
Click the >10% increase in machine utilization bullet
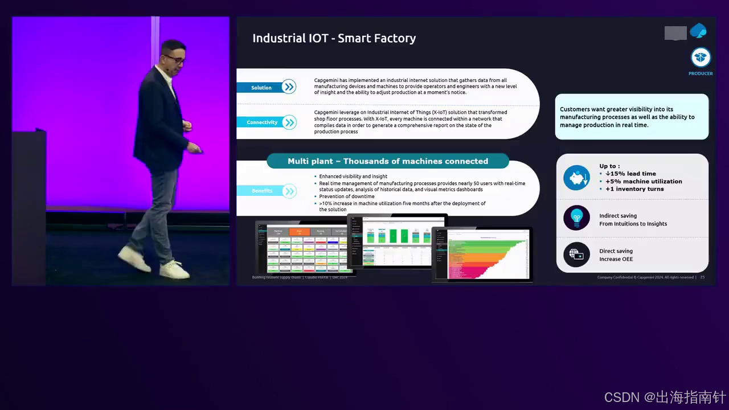(x=402, y=206)
